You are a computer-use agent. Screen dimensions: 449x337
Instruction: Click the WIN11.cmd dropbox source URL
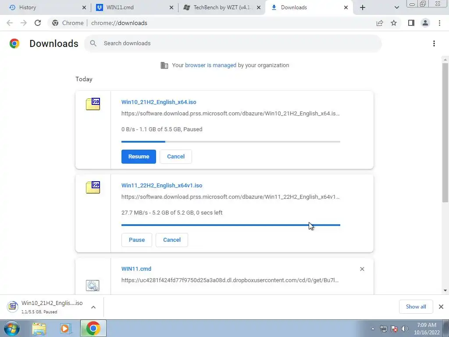point(230,280)
